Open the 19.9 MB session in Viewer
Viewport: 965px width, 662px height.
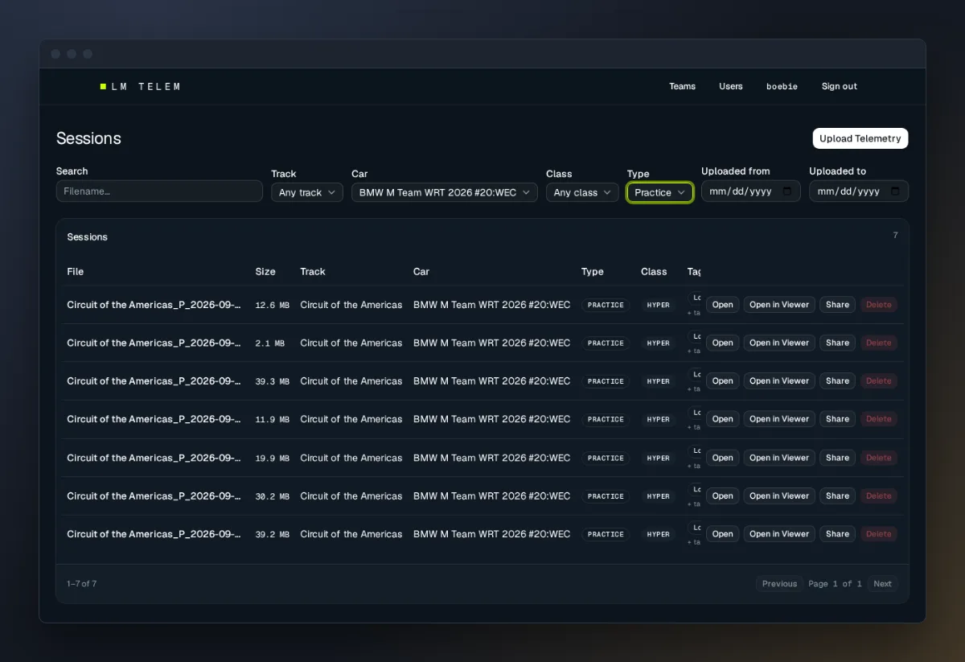click(779, 458)
